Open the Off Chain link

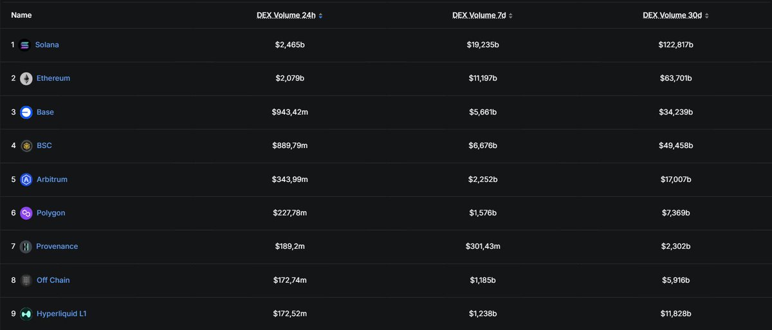coord(53,280)
